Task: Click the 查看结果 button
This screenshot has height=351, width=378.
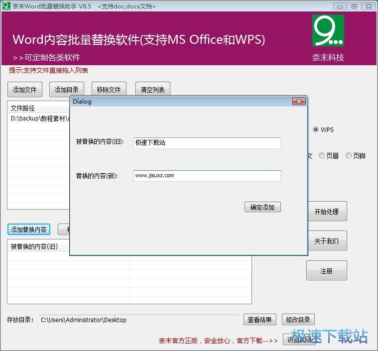Action: tap(260, 320)
